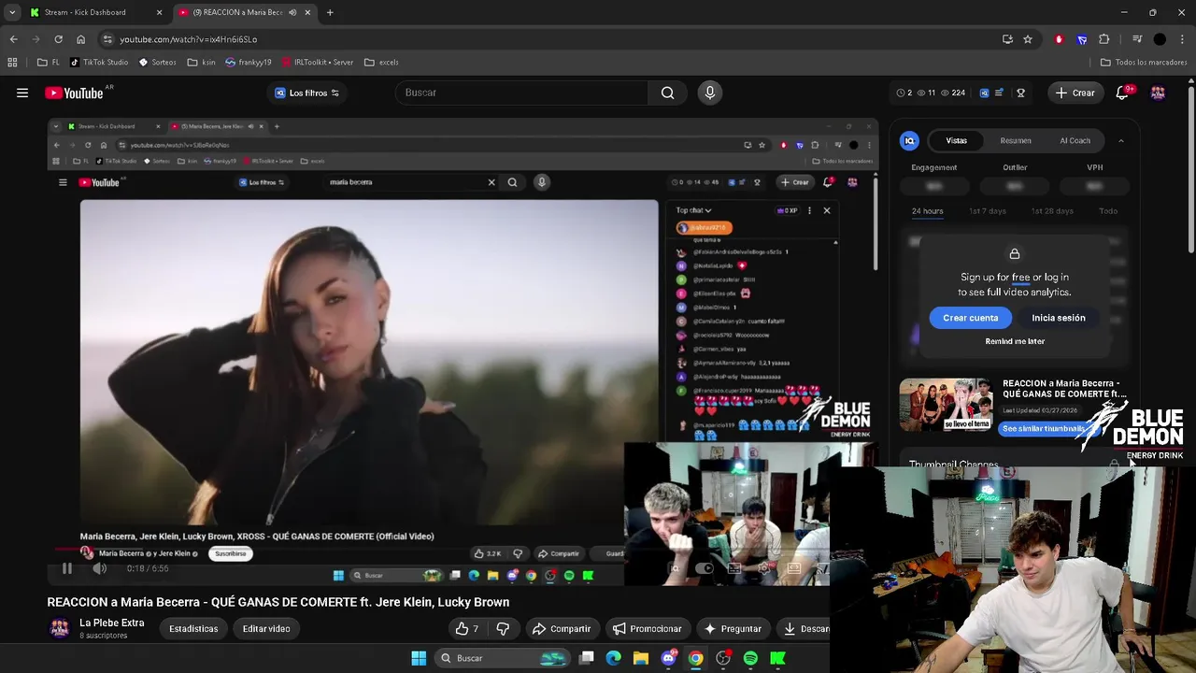
Task: Pause the video with the pause control
Action: 66,568
